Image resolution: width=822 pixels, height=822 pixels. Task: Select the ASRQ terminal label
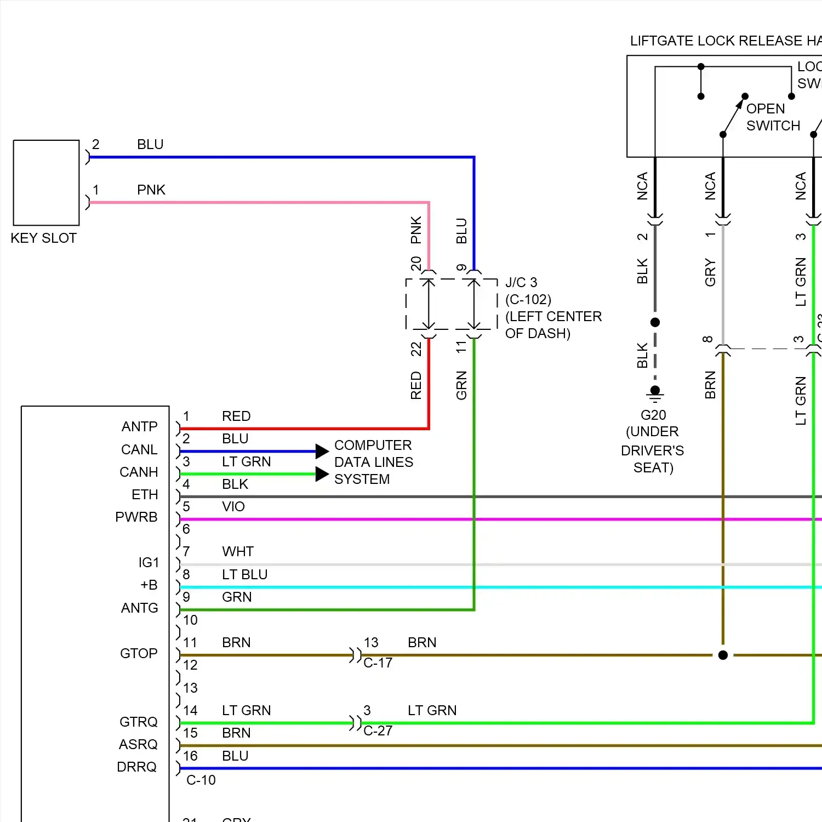tap(138, 744)
